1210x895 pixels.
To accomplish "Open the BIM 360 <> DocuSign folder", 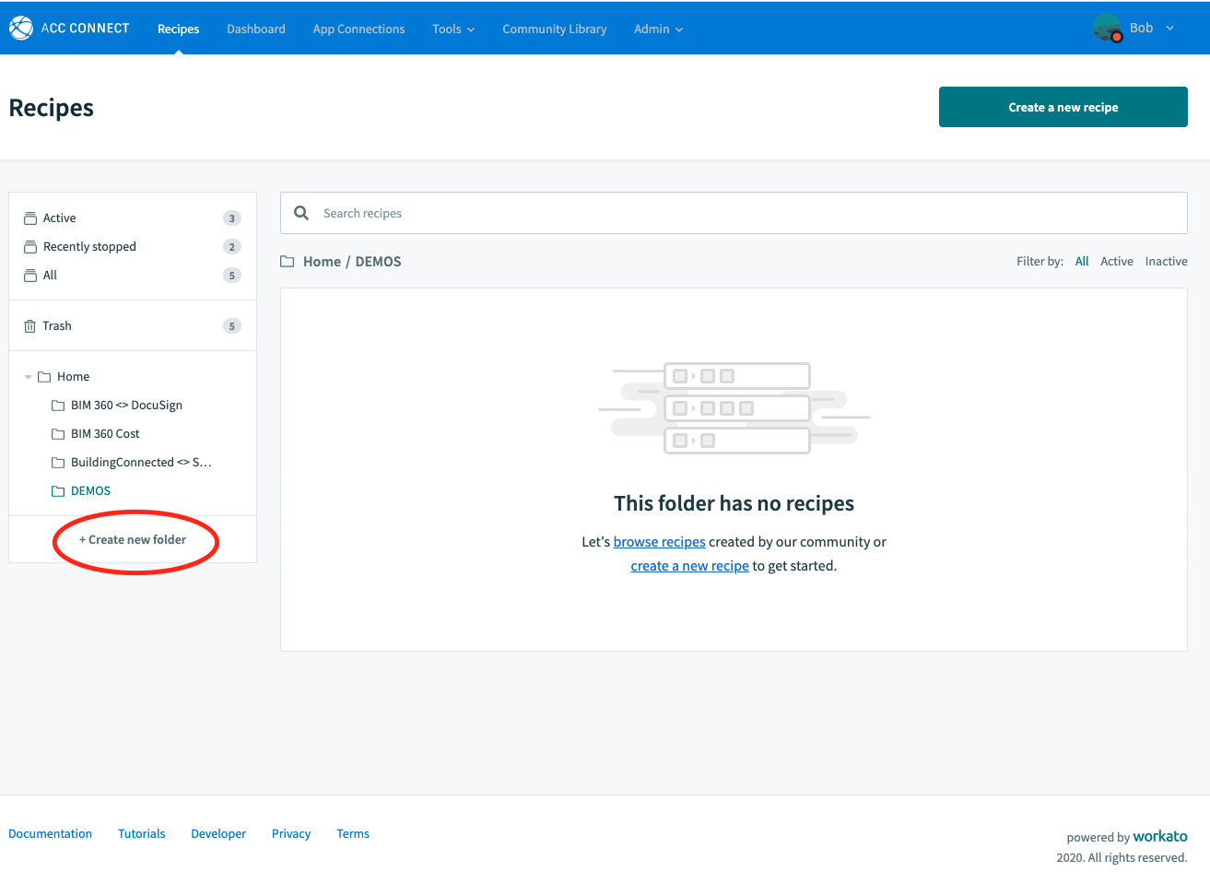I will [126, 406].
